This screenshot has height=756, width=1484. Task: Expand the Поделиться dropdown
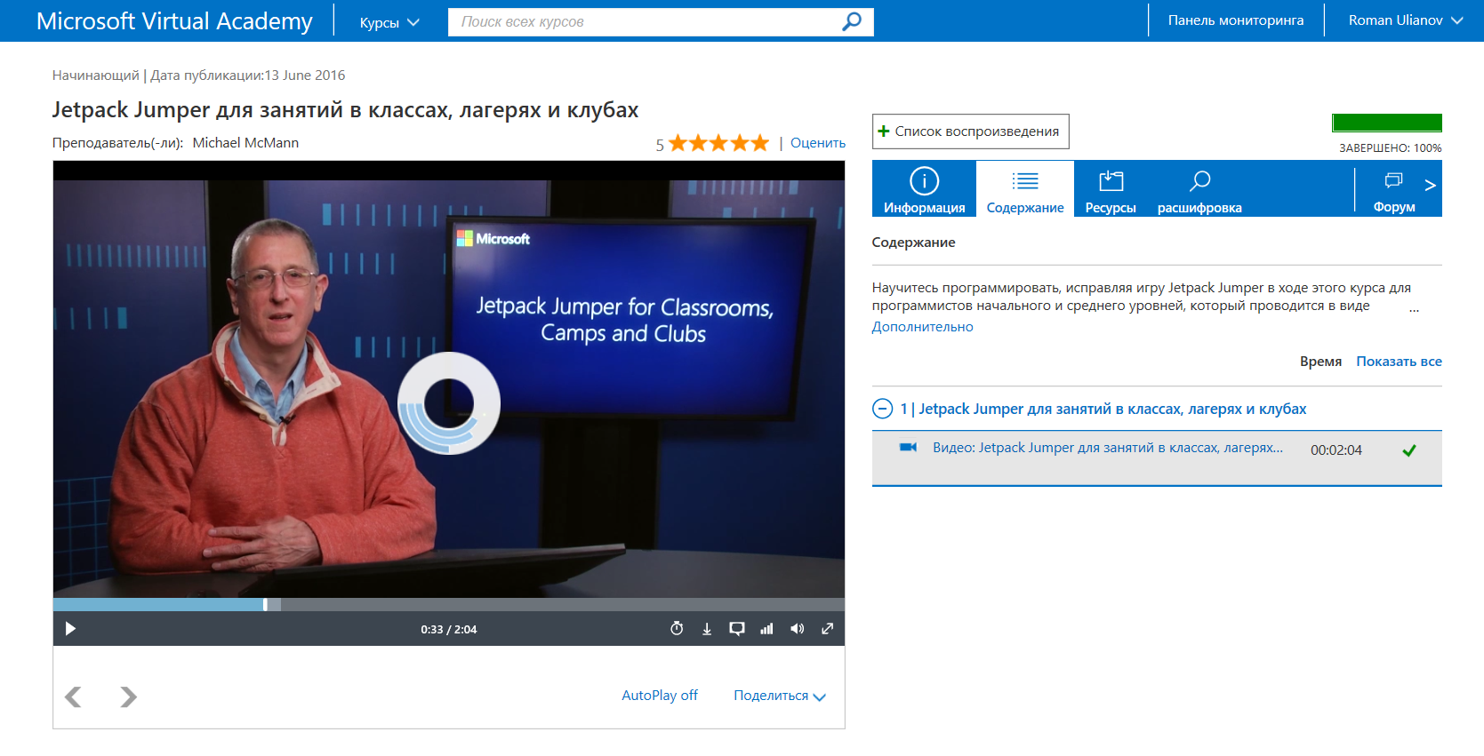(780, 696)
